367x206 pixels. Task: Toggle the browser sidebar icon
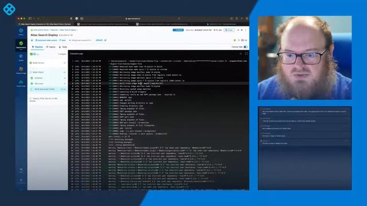tap(30, 18)
